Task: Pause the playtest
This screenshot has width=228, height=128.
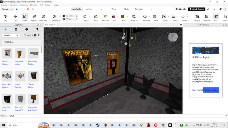Action: [x=22, y=9]
